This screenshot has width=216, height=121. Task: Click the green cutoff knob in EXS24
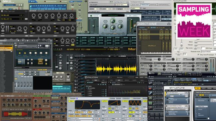113,21
